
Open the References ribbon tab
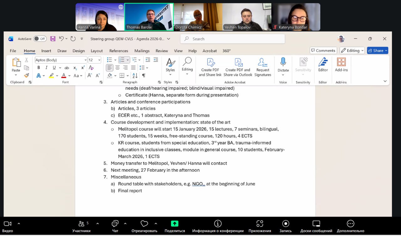click(118, 51)
